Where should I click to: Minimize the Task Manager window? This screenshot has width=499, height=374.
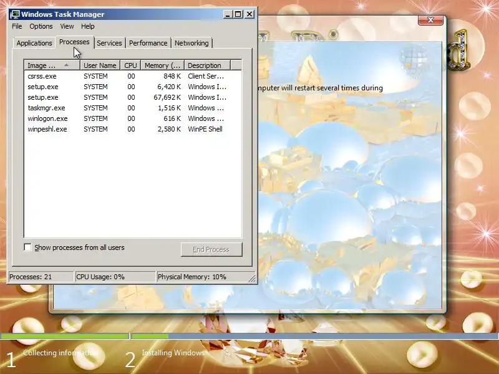coord(228,14)
